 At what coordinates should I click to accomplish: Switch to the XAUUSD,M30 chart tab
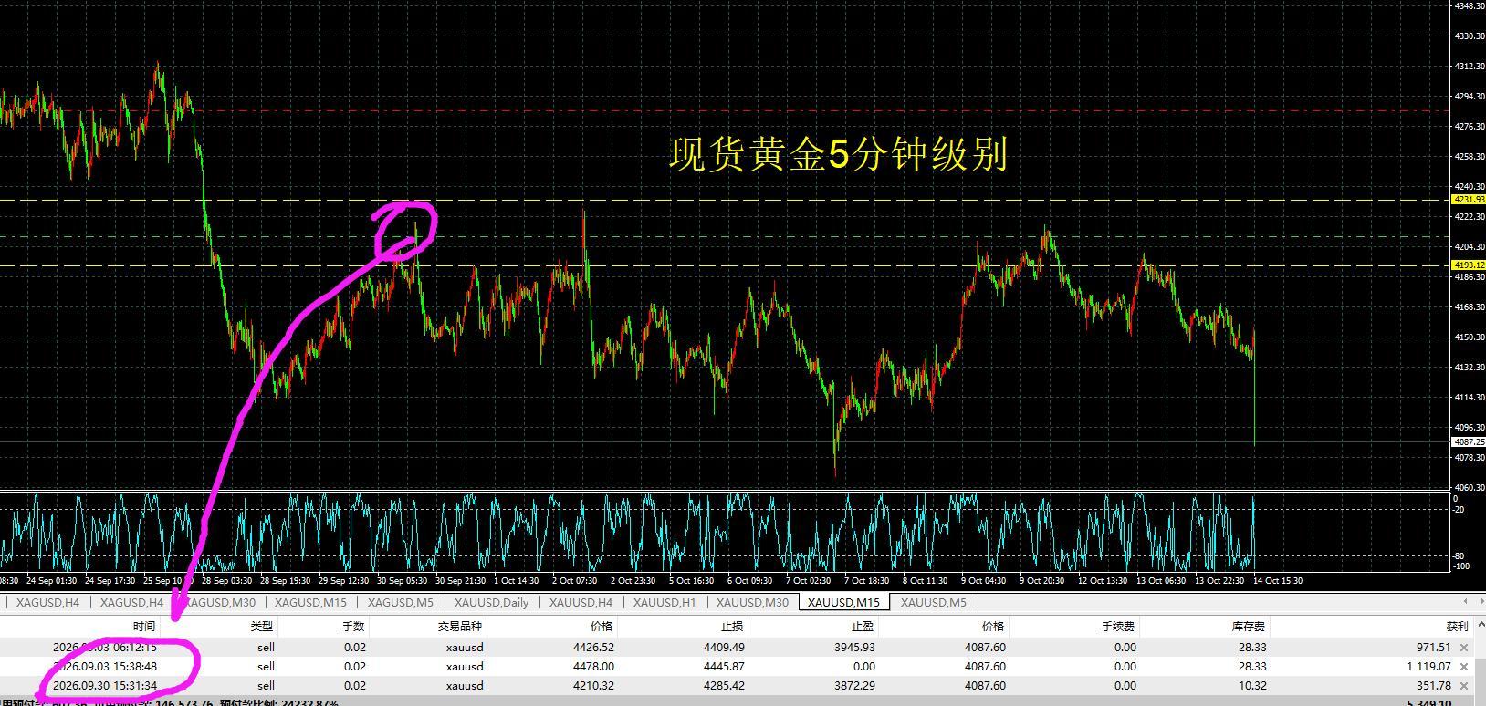coord(752,602)
